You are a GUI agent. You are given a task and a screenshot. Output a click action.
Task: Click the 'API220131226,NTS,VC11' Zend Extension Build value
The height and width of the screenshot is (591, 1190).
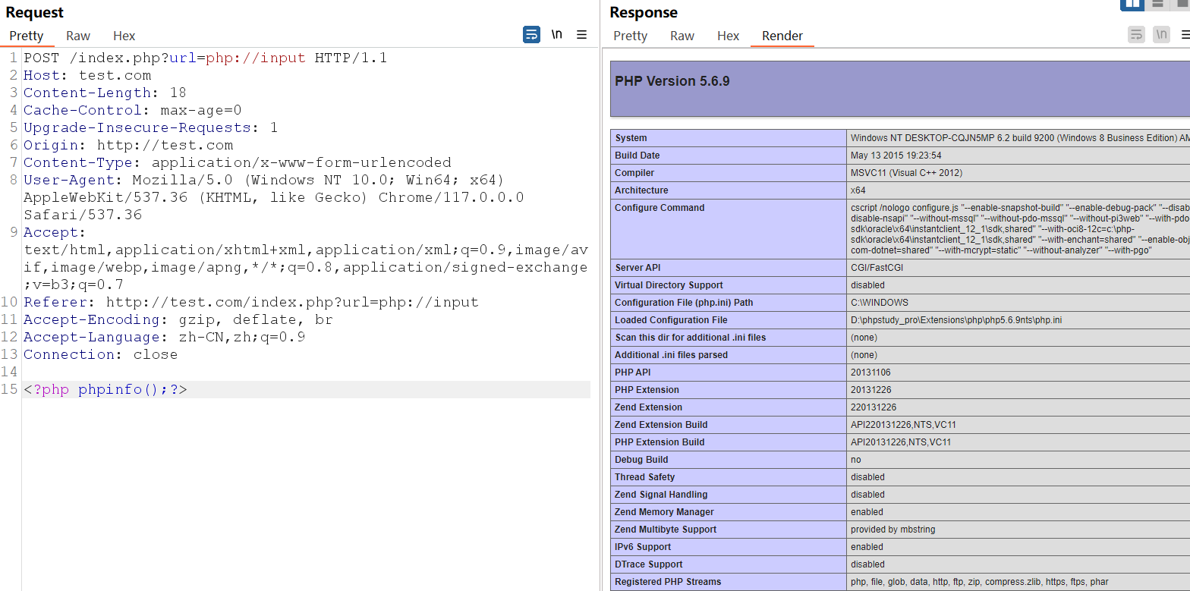pos(903,425)
